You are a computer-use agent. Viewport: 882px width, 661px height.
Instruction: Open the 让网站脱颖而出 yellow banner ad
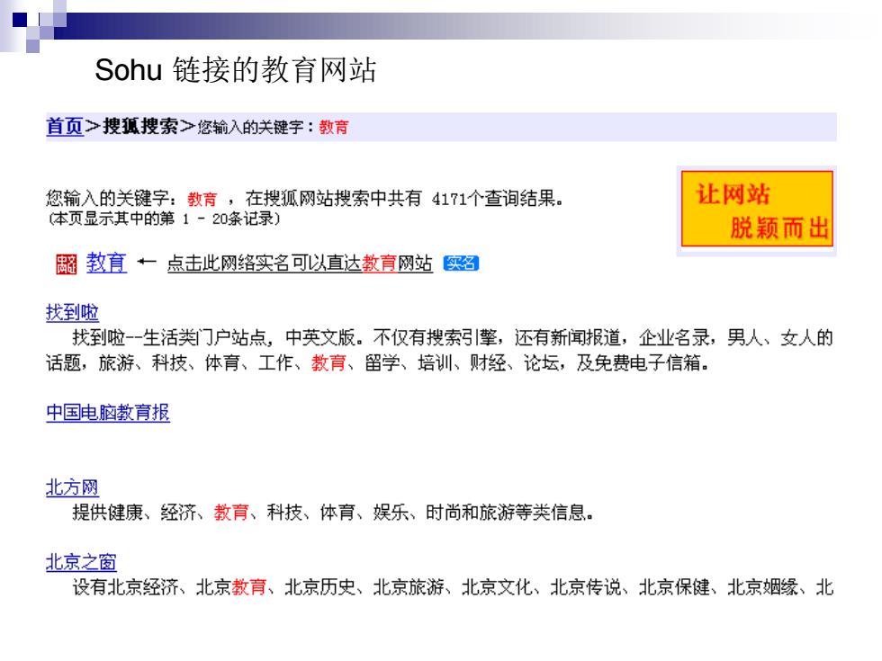[x=757, y=209]
